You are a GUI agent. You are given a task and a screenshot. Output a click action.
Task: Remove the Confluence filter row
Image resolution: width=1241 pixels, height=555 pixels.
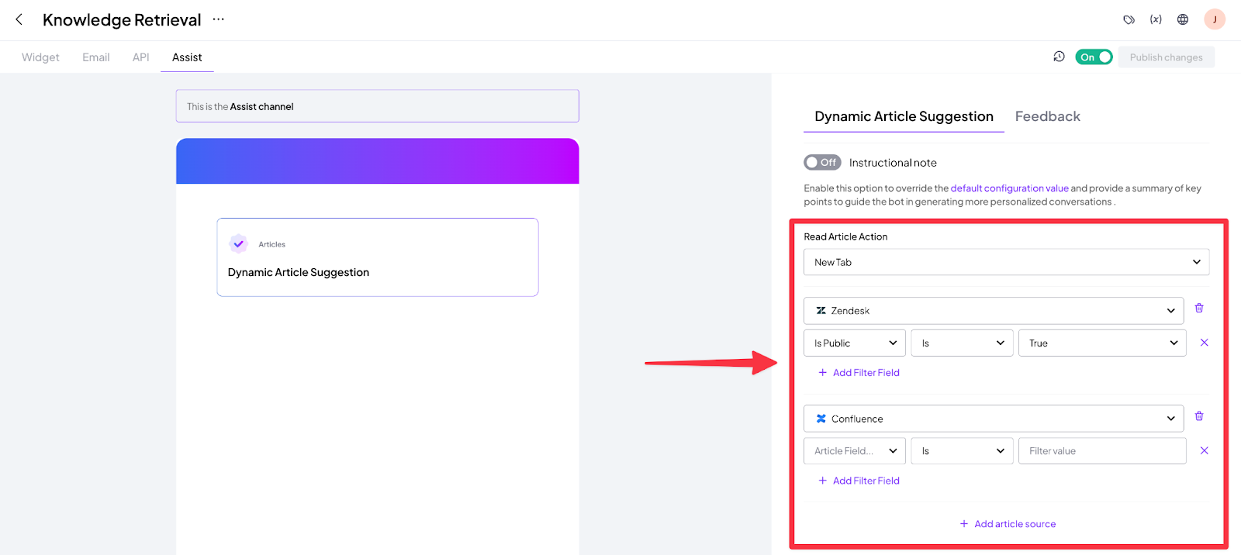[1205, 450]
